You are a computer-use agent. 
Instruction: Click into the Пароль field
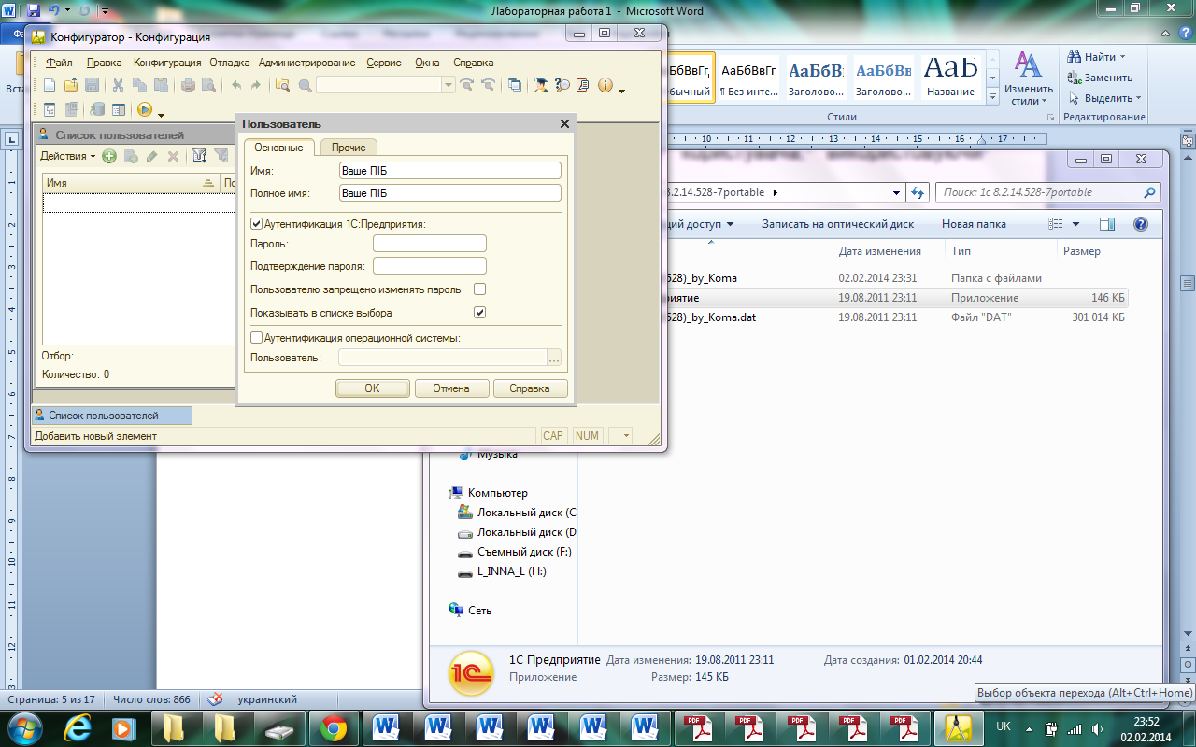[429, 244]
